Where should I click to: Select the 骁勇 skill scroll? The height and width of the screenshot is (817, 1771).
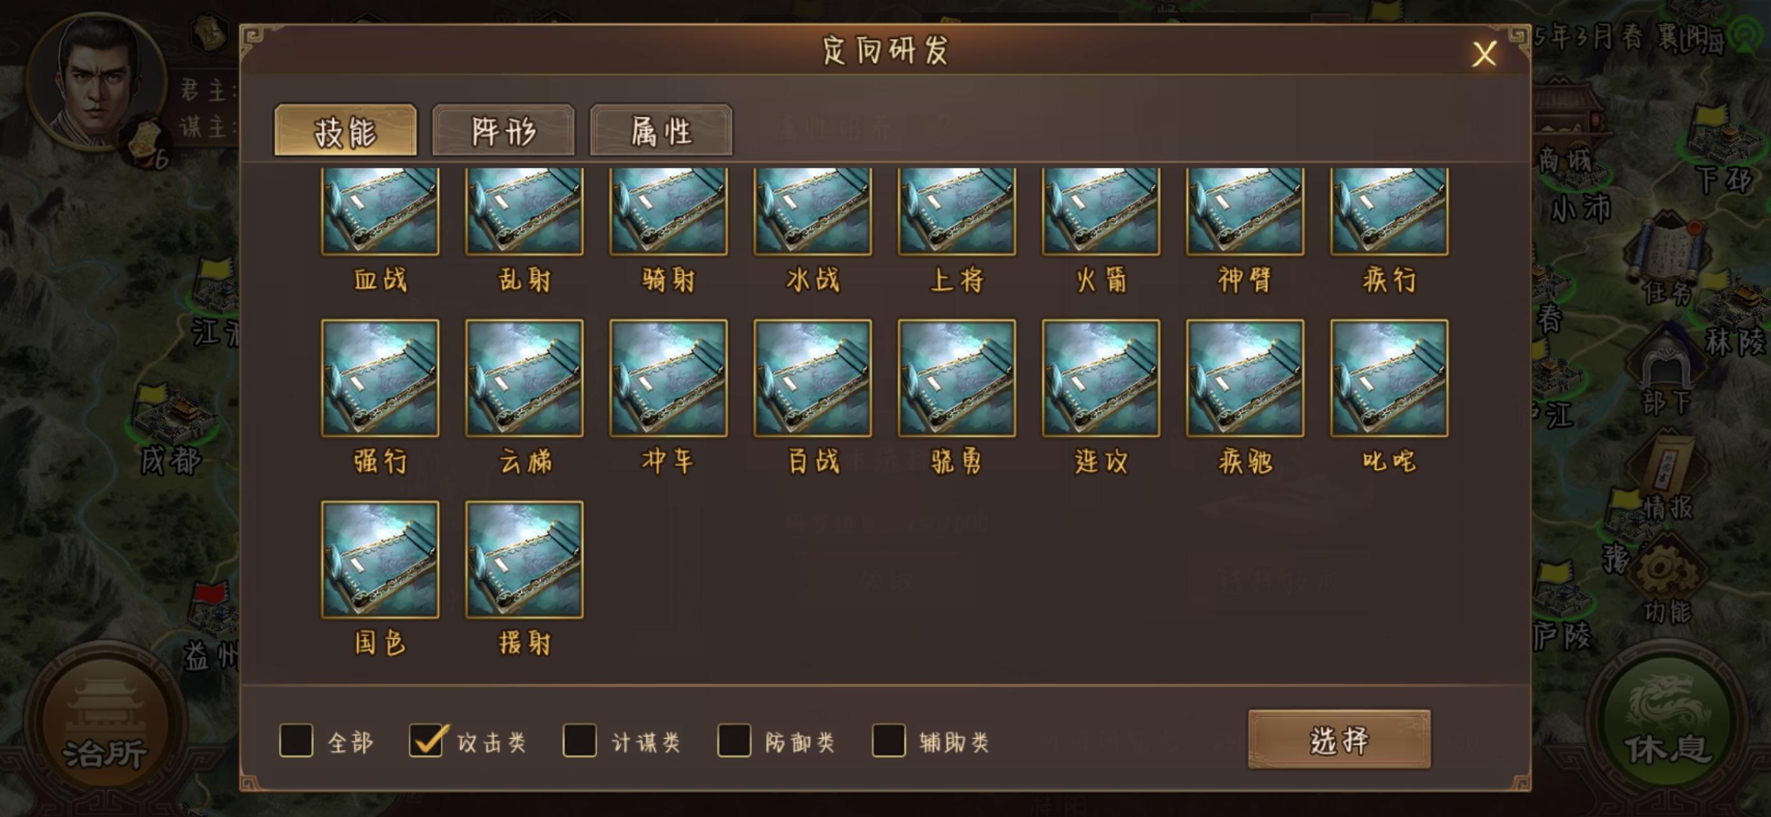click(x=956, y=378)
